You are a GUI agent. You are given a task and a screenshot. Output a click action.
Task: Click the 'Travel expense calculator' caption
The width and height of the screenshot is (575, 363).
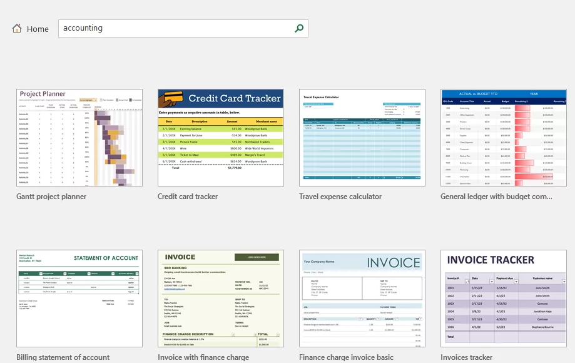tap(340, 197)
